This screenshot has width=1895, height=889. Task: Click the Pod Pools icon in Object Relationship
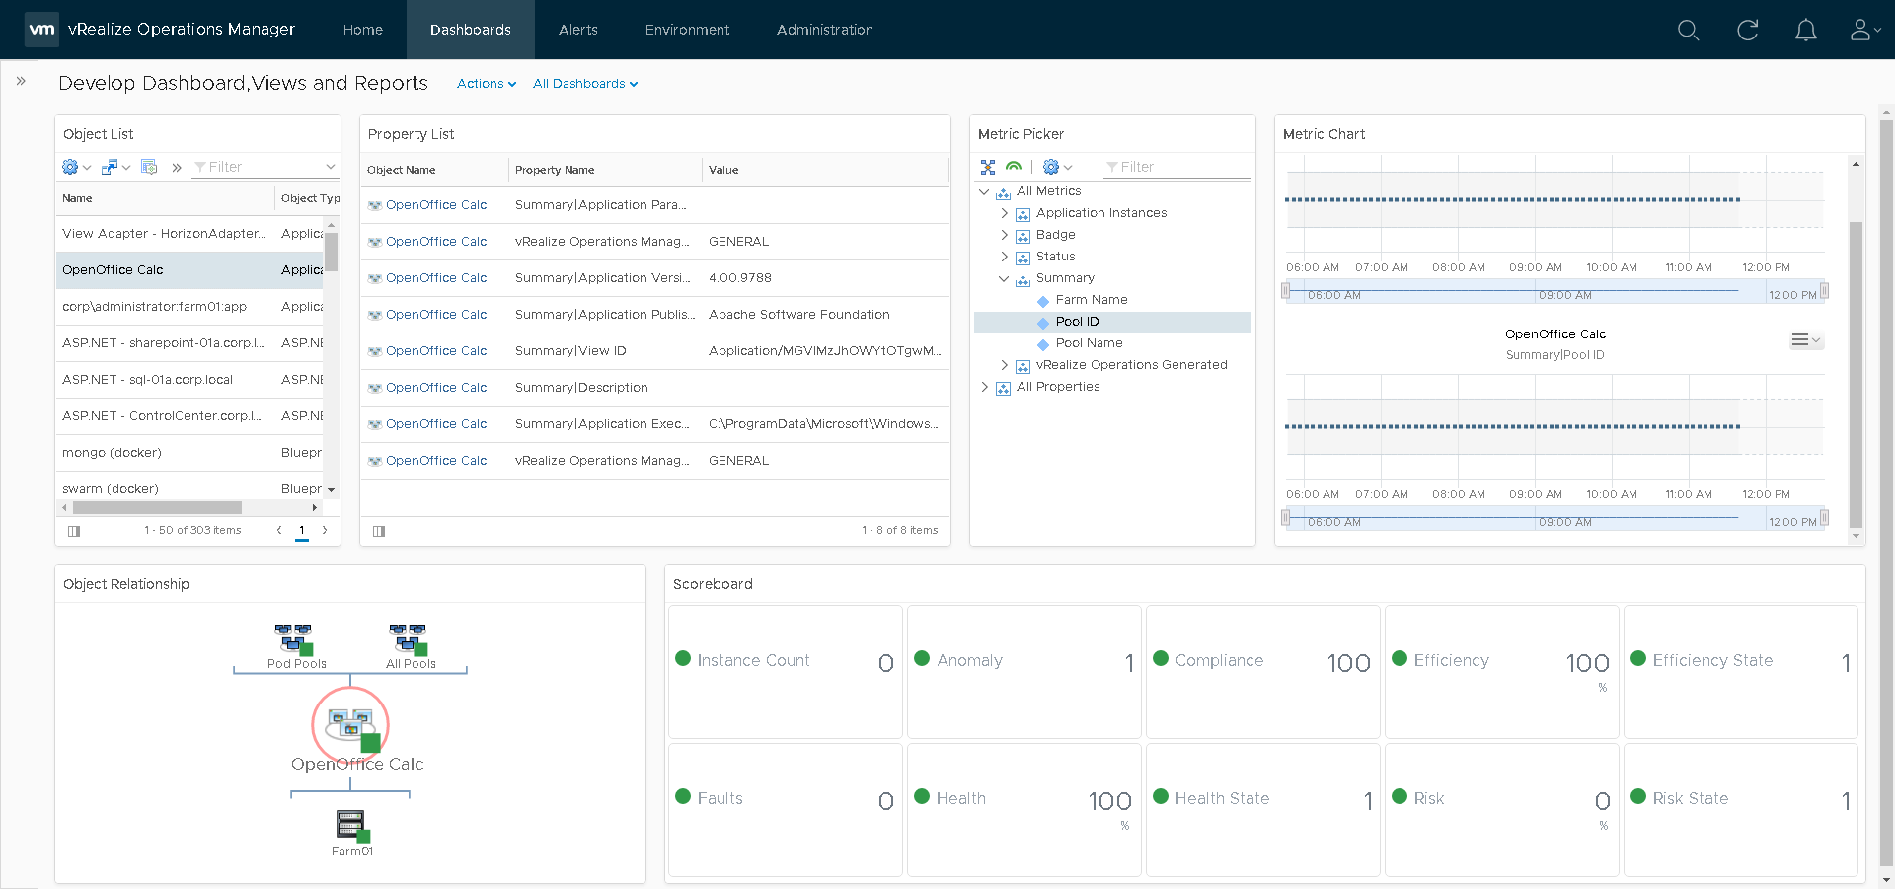[294, 638]
